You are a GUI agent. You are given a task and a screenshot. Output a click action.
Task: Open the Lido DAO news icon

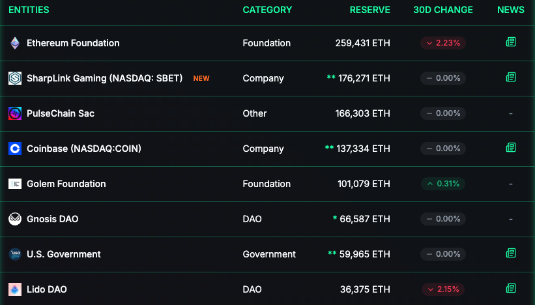(x=511, y=289)
